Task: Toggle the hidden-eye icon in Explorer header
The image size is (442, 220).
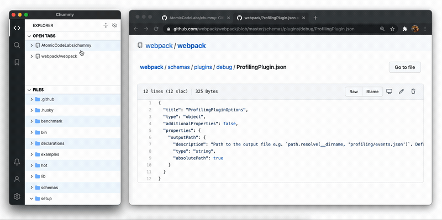Action: (x=114, y=25)
